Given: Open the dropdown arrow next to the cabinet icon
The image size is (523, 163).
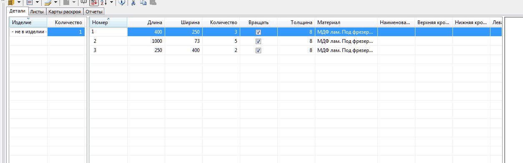Looking at the screenshot, I should (19, 2).
